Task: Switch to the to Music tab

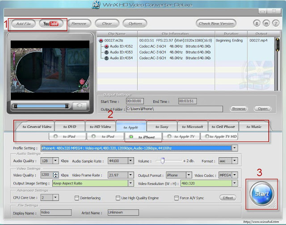Action: coord(254,127)
